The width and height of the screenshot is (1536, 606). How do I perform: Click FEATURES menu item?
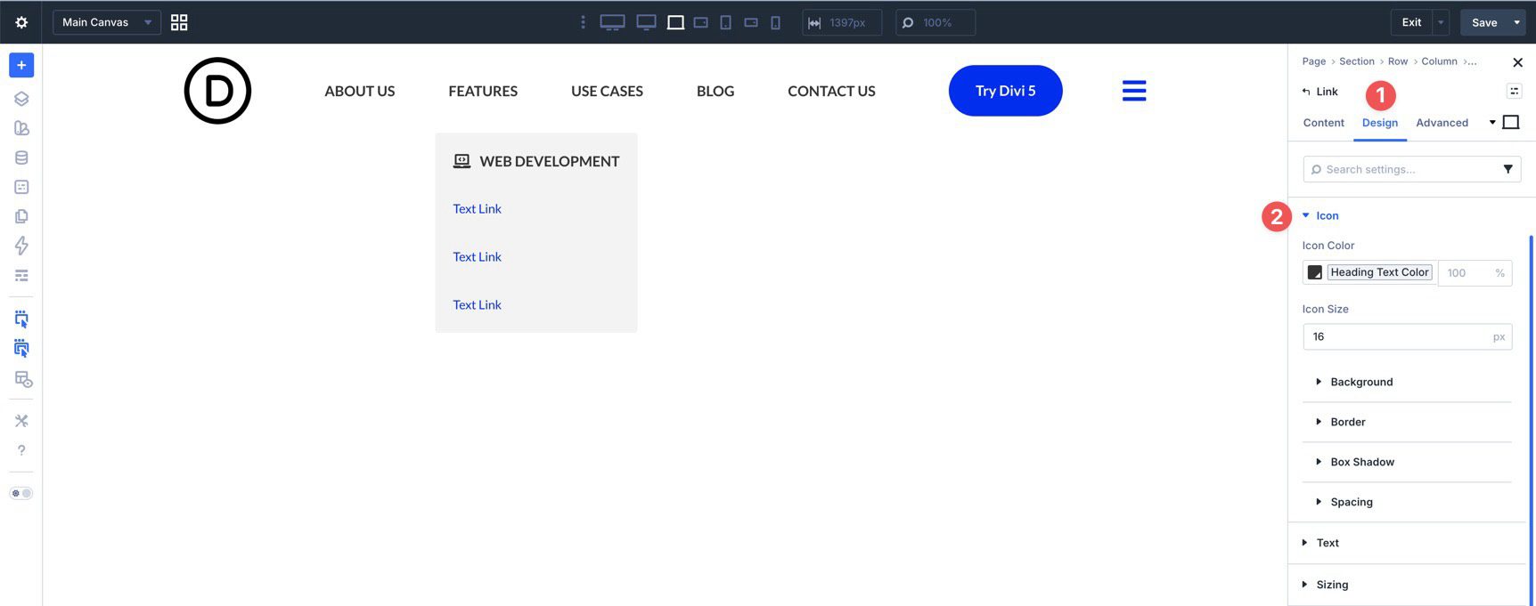(x=483, y=91)
